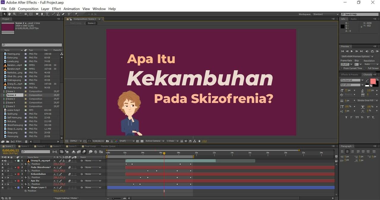The width and height of the screenshot is (380, 200).
Task: Open the Animation menu
Action: [x=72, y=9]
